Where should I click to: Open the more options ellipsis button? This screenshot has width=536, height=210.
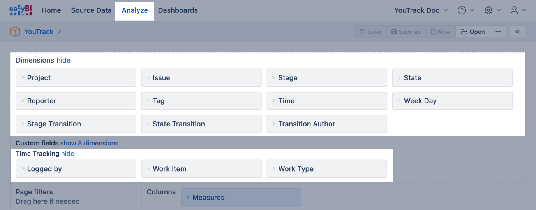tap(498, 32)
